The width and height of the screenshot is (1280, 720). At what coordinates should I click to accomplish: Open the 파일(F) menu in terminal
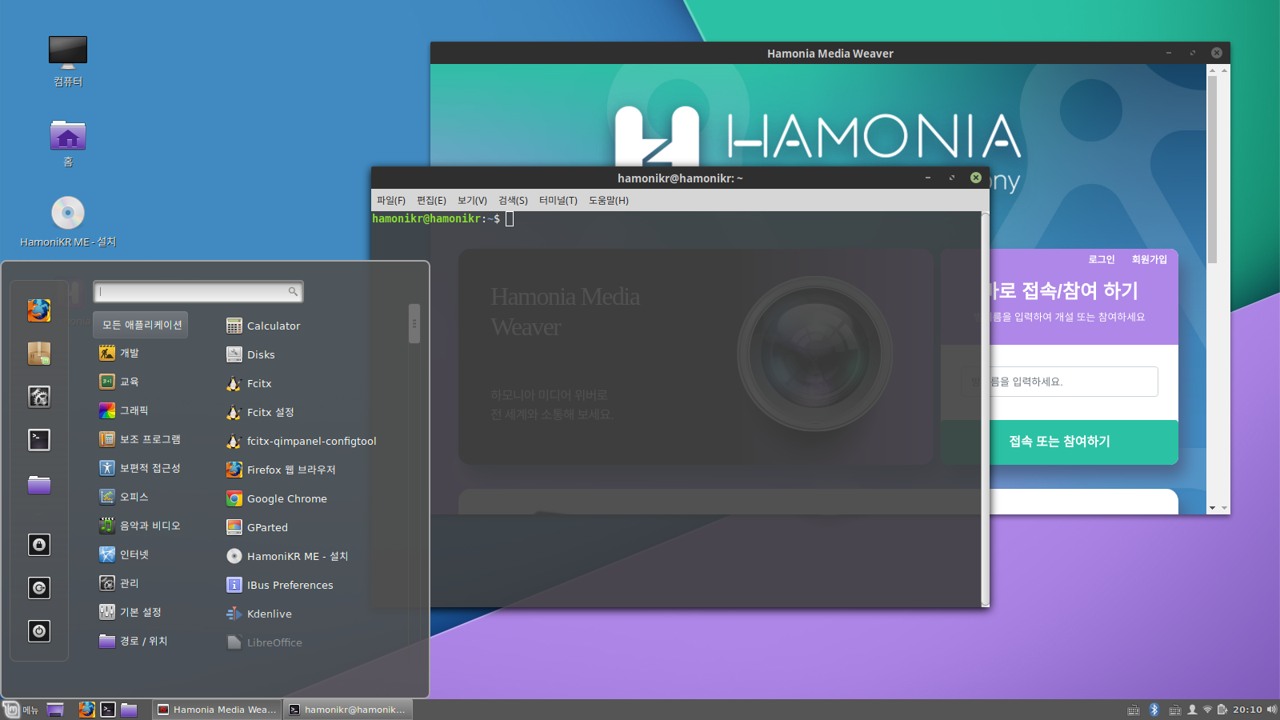coord(391,201)
